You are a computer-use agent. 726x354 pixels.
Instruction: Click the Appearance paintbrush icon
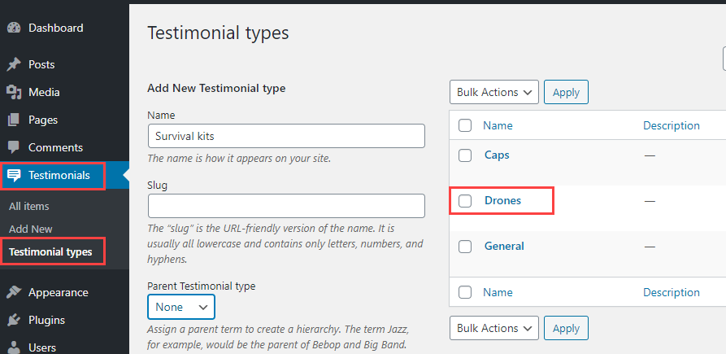14,292
